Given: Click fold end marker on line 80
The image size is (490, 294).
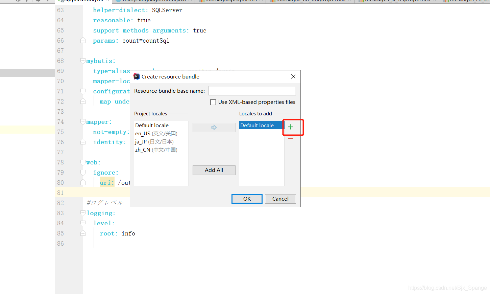Looking at the screenshot, I should 83,183.
